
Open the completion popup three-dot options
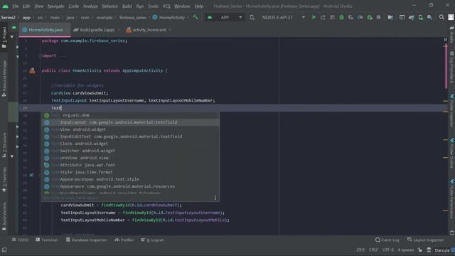(215, 198)
